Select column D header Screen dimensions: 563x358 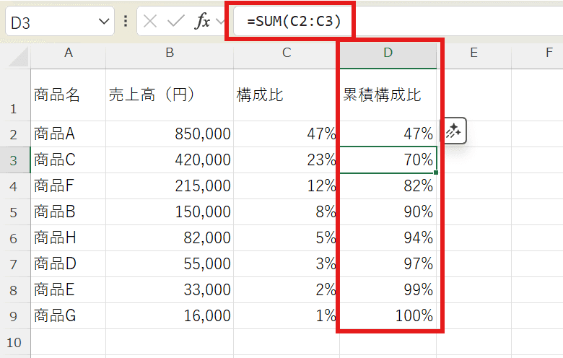tap(388, 53)
